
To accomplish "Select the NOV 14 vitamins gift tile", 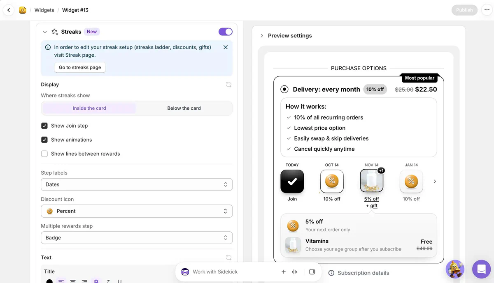I will coord(372,181).
